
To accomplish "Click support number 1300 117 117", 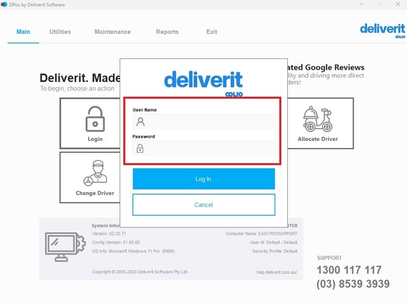I will tap(349, 270).
